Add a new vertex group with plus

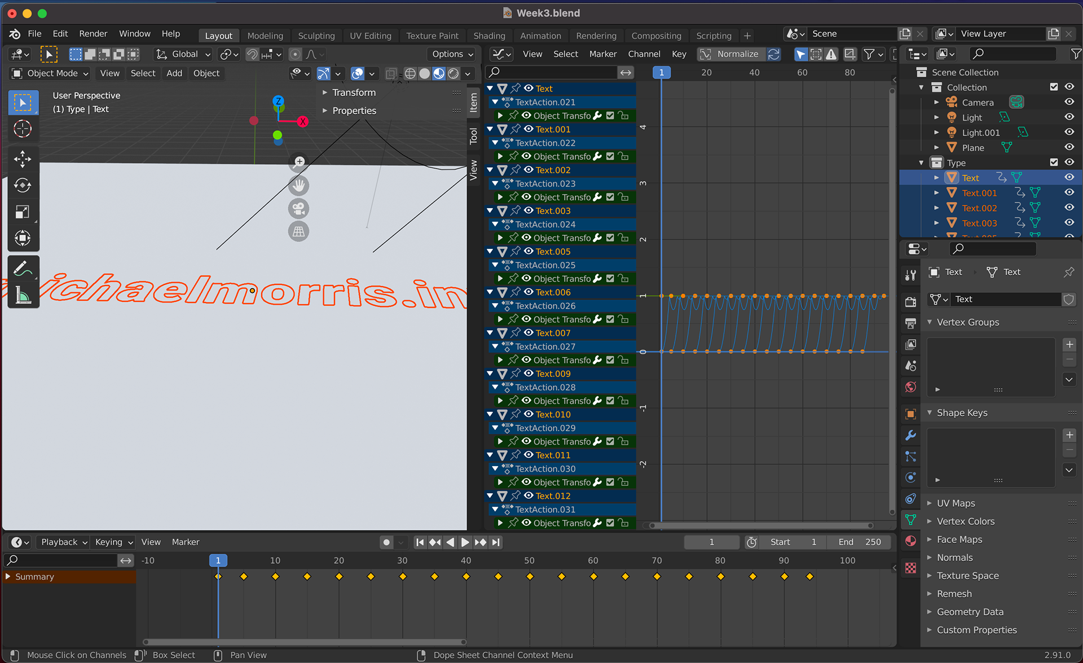[1069, 344]
